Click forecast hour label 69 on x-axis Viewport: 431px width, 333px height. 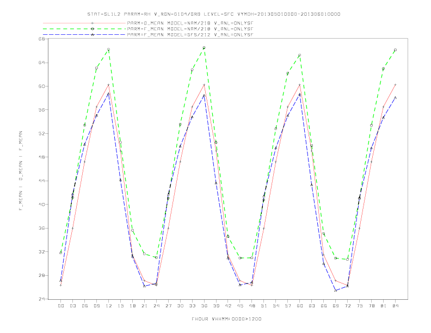point(336,306)
